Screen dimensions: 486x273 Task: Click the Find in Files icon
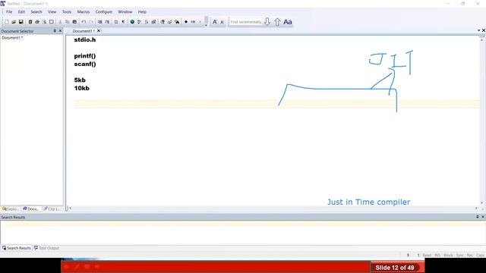coord(177,22)
